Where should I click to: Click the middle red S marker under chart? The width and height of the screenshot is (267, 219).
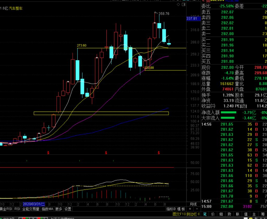(x=106, y=153)
